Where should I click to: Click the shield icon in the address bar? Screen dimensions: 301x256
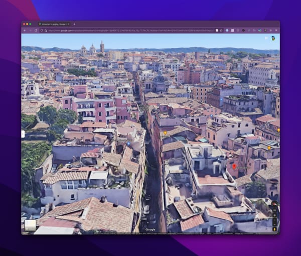coord(42,30)
